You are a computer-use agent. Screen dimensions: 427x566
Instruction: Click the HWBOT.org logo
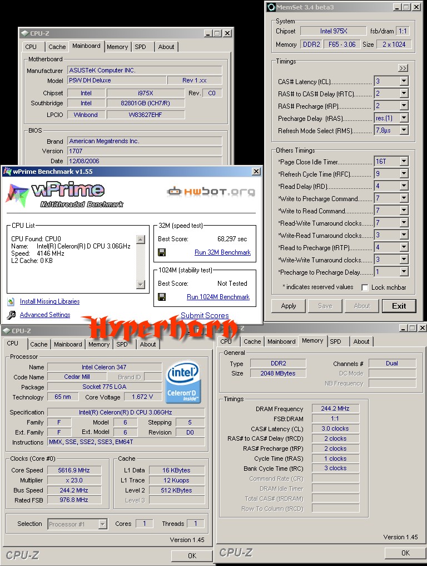(211, 191)
